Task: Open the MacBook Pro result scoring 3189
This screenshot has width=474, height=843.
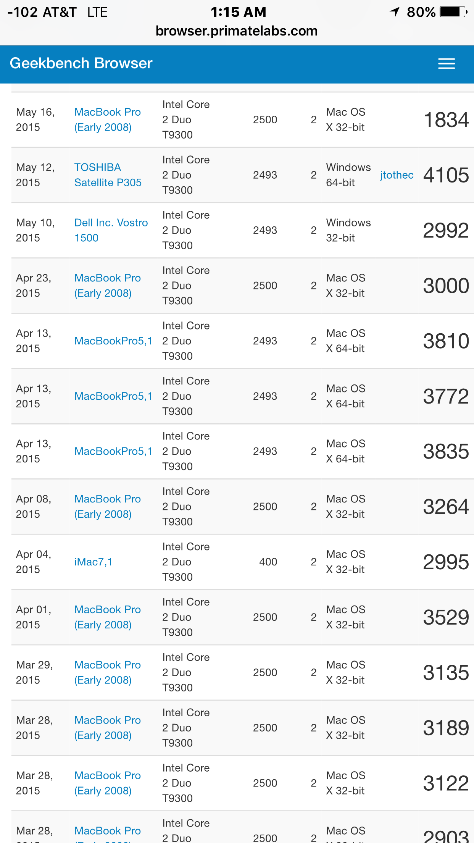Action: point(107,728)
